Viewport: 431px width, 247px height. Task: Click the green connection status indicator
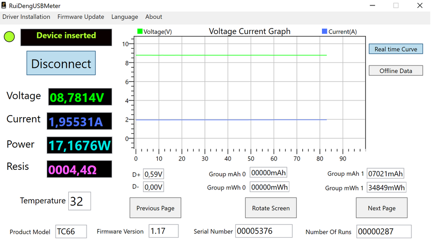(9, 37)
